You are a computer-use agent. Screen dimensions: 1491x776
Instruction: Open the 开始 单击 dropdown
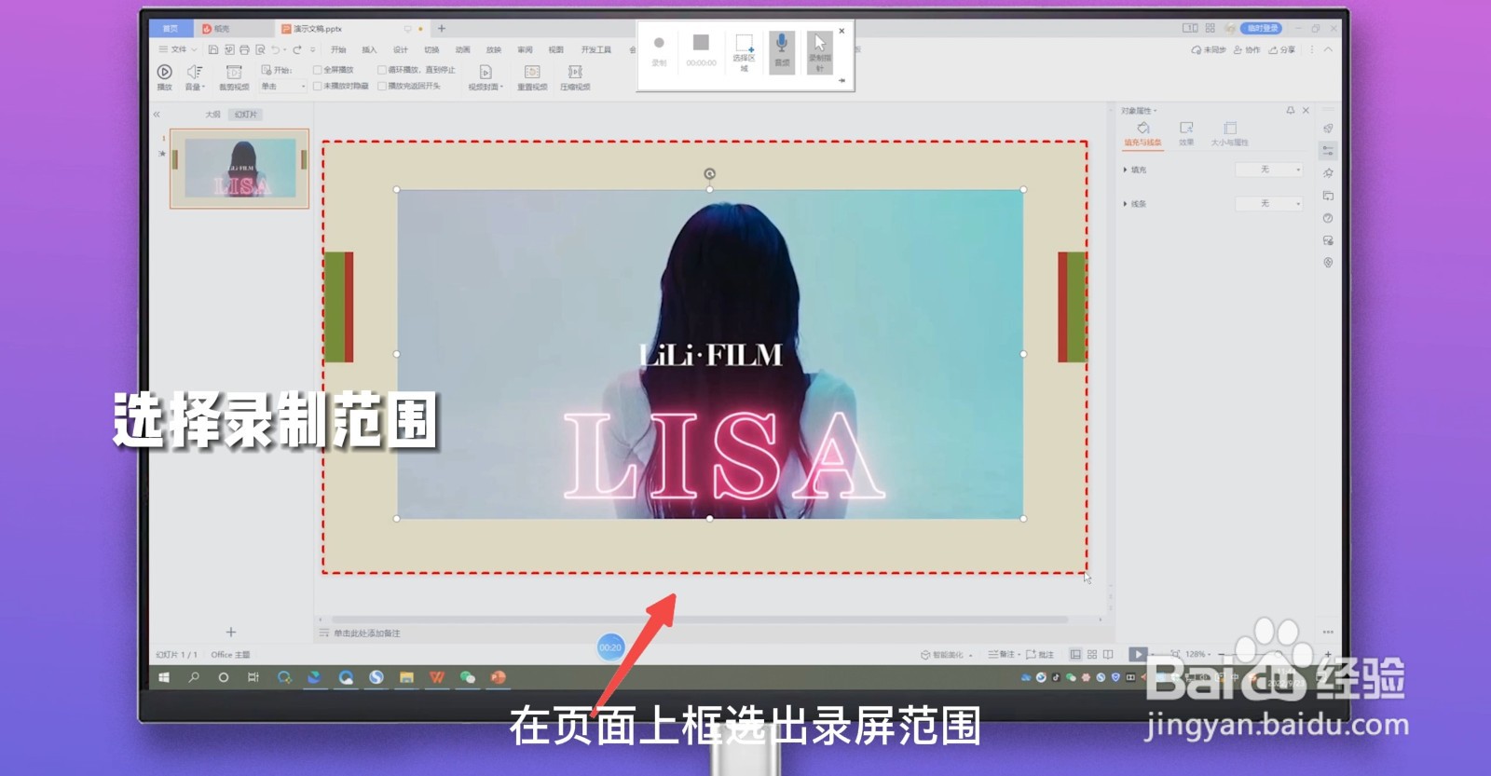click(x=283, y=87)
